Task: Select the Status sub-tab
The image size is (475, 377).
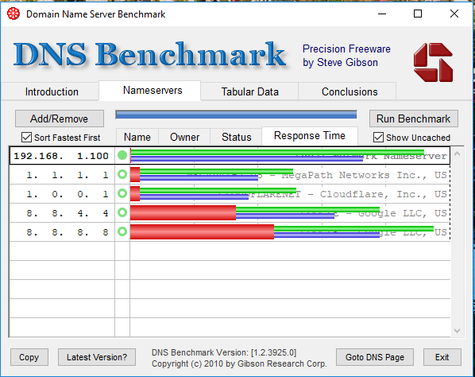Action: point(236,137)
